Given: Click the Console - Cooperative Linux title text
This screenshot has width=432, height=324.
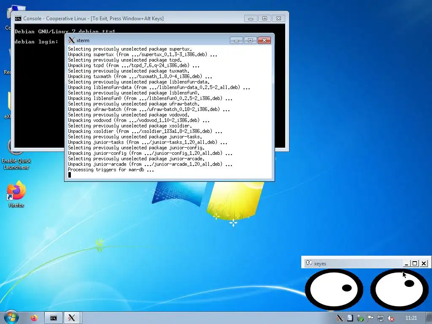Looking at the screenshot, I should coord(93,19).
